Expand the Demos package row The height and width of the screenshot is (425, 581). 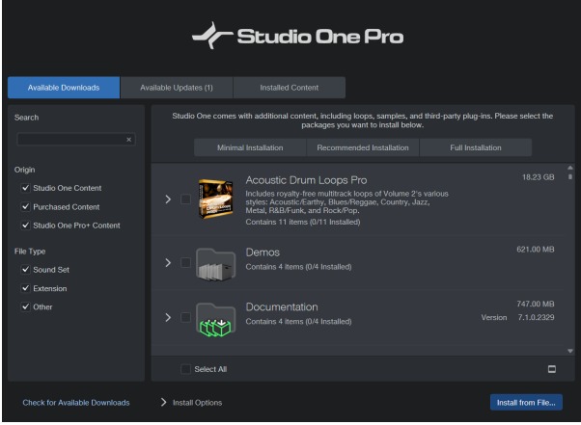coord(168,263)
